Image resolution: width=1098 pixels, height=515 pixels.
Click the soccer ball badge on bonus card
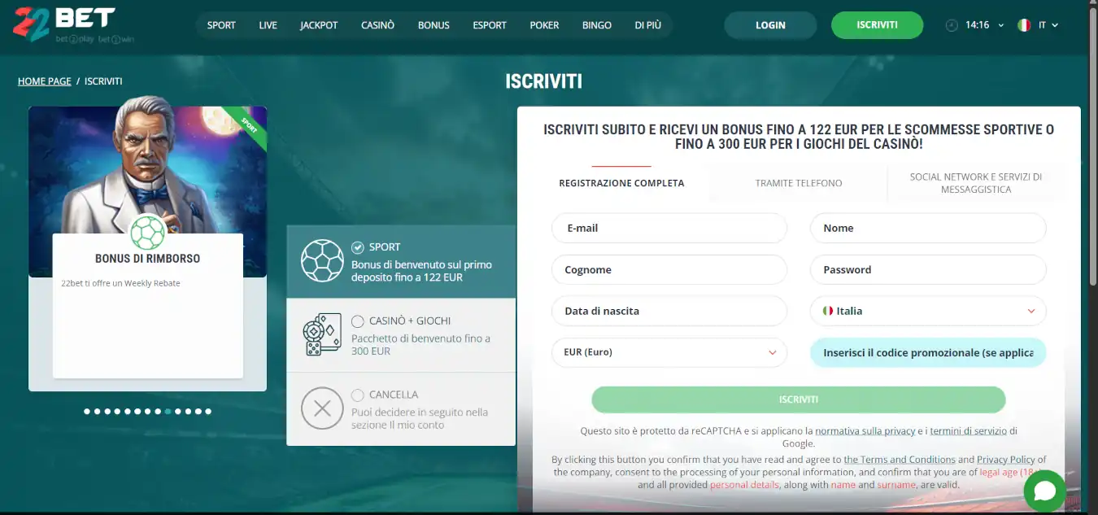coord(147,233)
